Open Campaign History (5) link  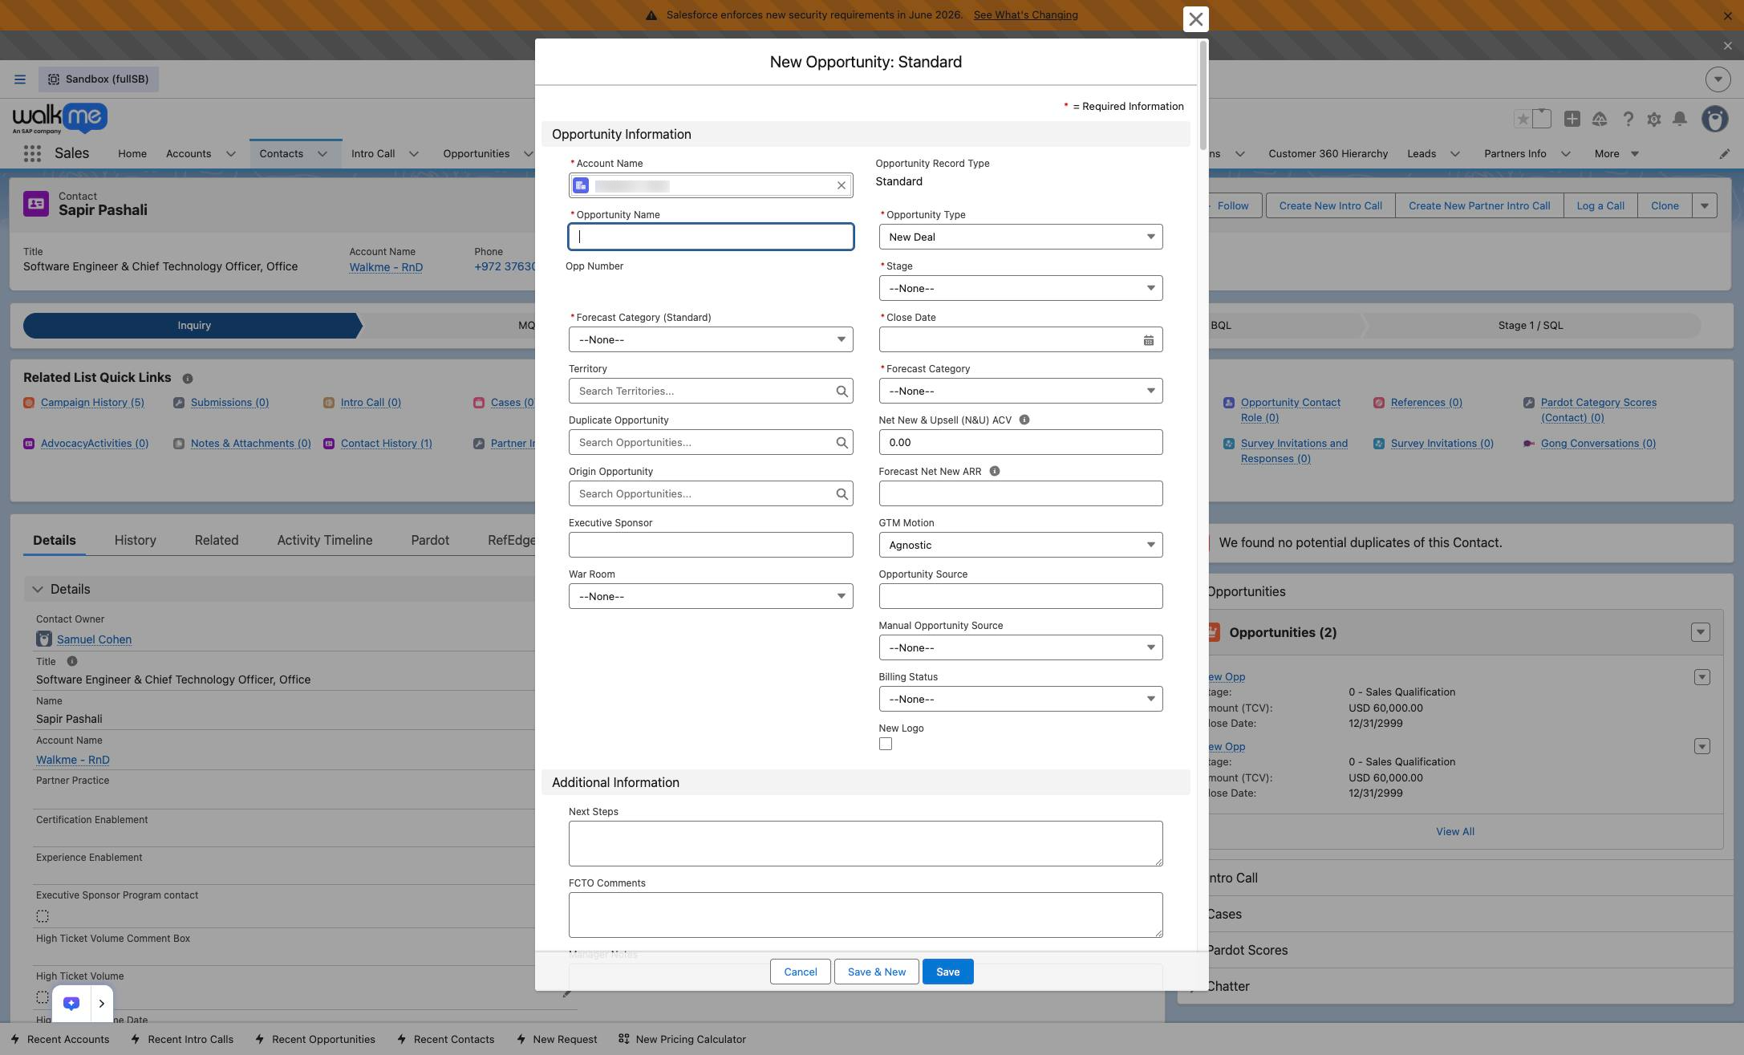point(92,402)
